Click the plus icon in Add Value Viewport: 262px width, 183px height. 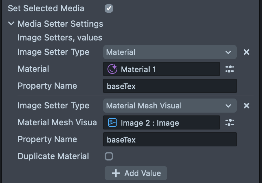(x=116, y=173)
